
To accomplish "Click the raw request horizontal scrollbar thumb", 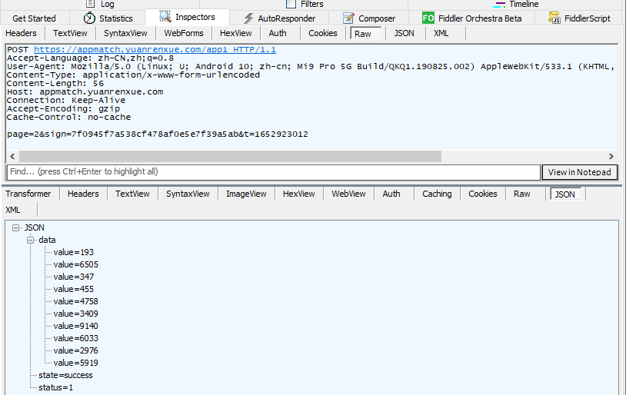I will [231, 157].
